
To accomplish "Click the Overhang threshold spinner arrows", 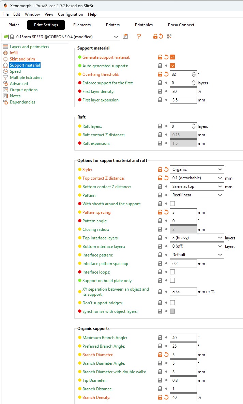I will [194, 74].
